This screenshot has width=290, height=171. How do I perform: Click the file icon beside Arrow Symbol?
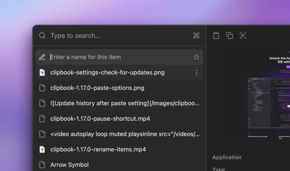pyautogui.click(x=42, y=165)
